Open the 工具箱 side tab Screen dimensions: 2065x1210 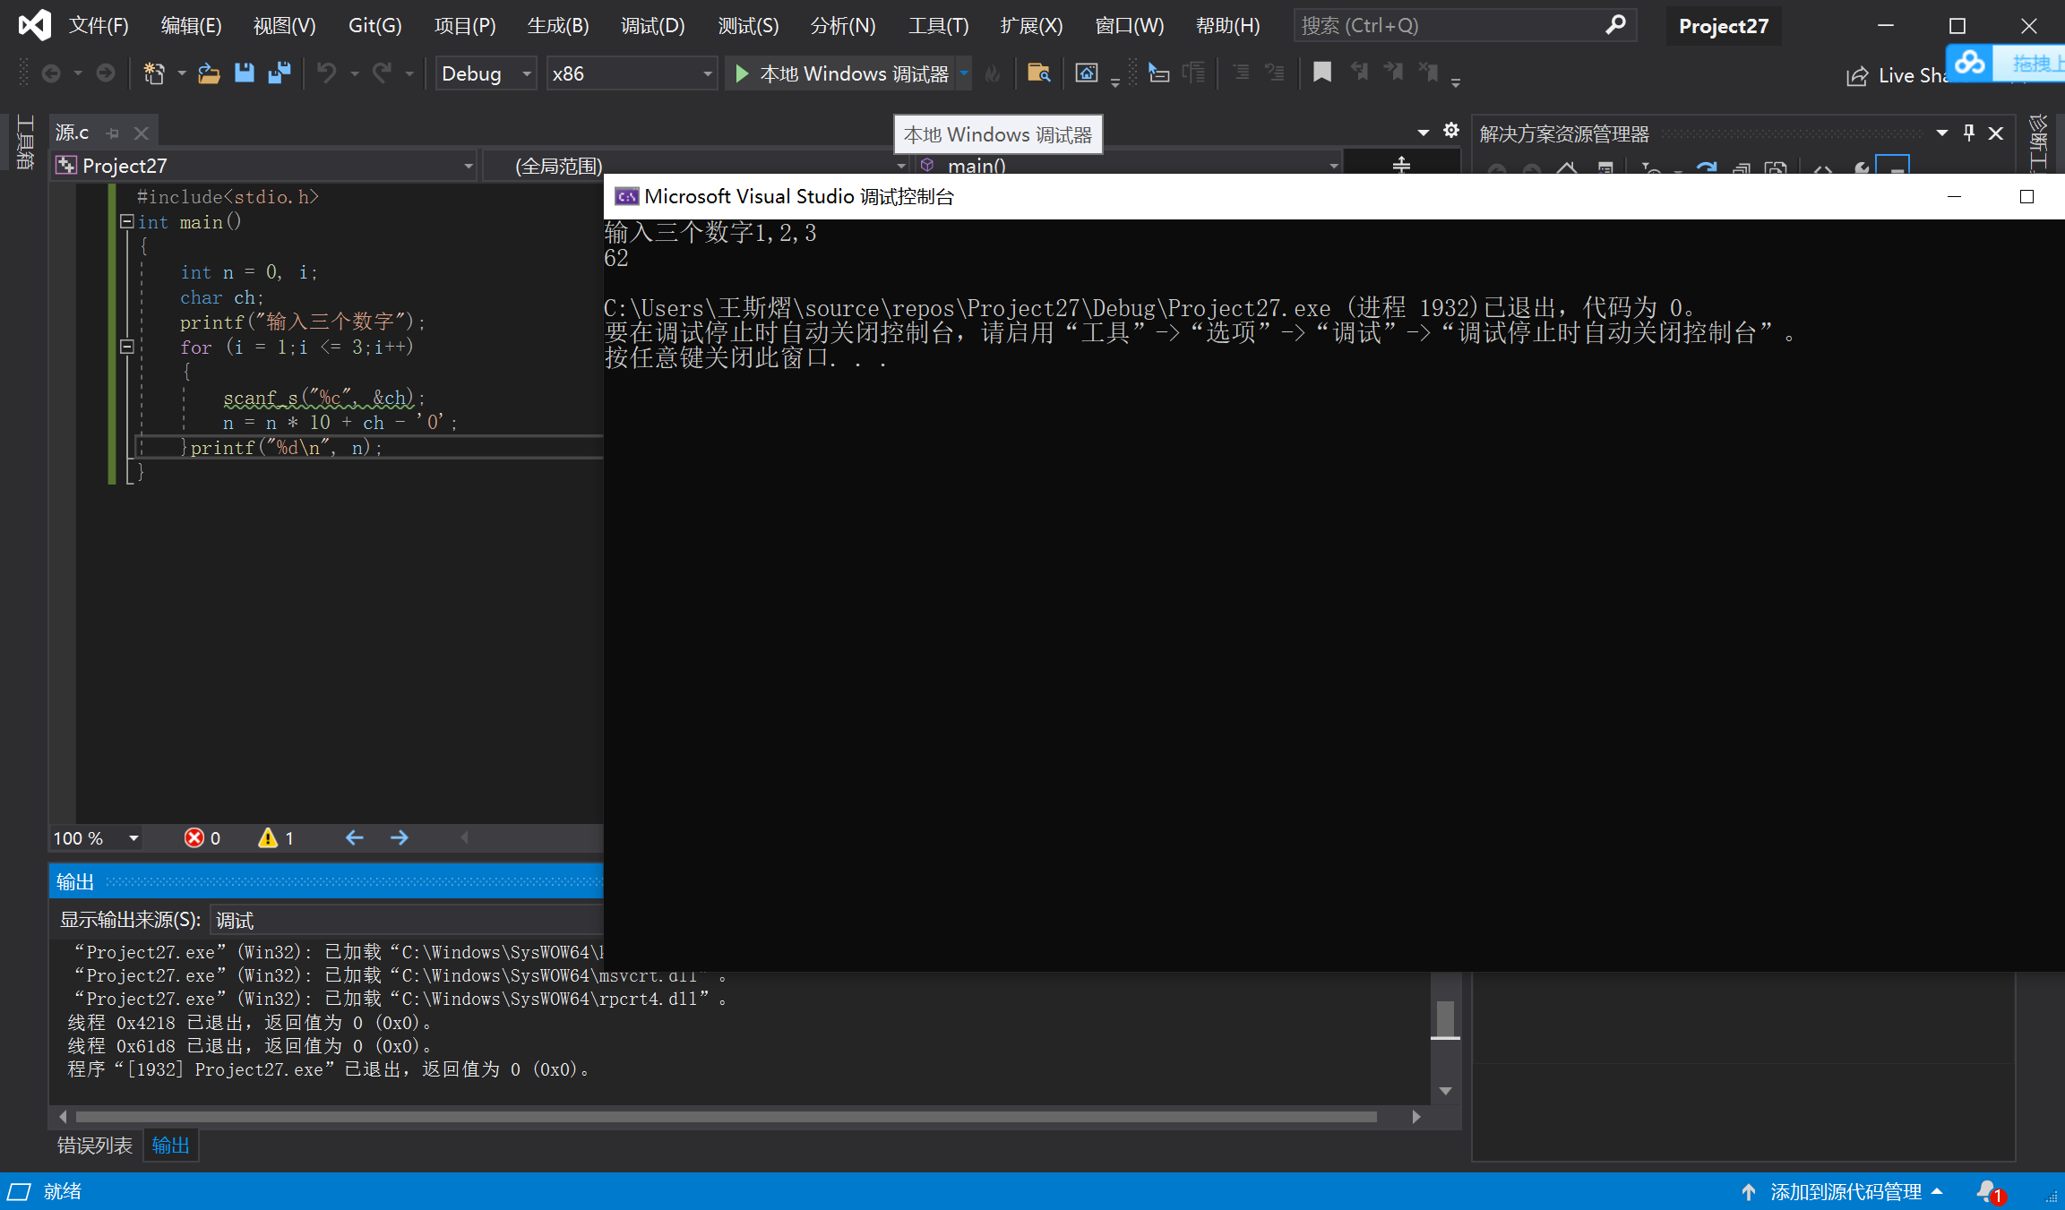pos(24,143)
